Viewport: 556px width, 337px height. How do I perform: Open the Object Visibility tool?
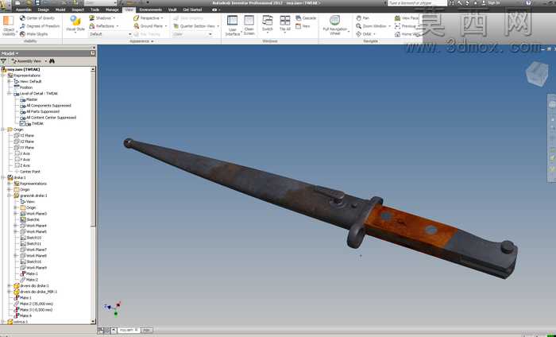click(x=9, y=25)
